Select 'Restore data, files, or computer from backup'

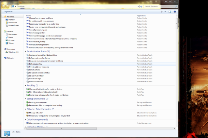point(46,106)
